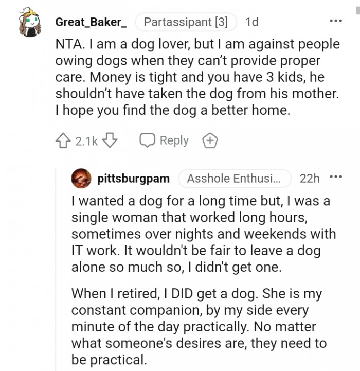The image size is (360, 371).
Task: Click the sentence 'I hope you find the dog a better home'
Action: point(171,110)
